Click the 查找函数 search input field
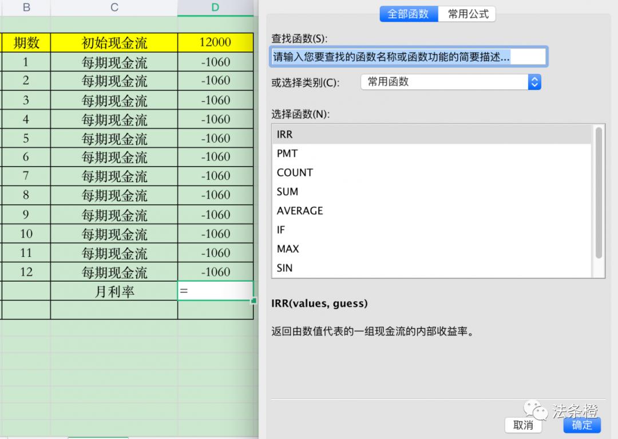 [x=407, y=56]
